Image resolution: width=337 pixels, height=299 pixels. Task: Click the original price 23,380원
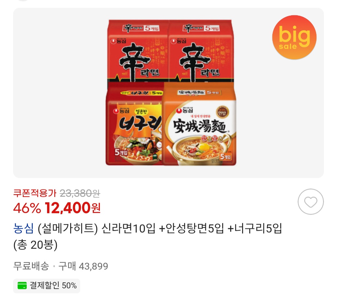click(x=80, y=194)
